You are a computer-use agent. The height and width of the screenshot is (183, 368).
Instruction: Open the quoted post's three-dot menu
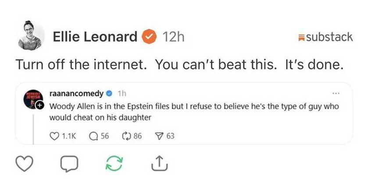coord(336,93)
